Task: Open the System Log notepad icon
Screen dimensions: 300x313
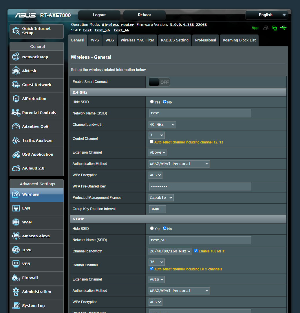Action: tap(16, 306)
